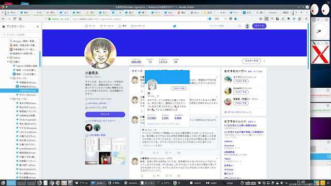Click the like heart under quoted tweet
This screenshot has width=331, height=186.
pos(167,153)
